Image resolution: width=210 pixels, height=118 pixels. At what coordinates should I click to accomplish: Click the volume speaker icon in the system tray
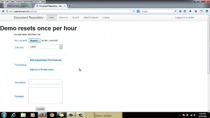[x=195, y=115]
